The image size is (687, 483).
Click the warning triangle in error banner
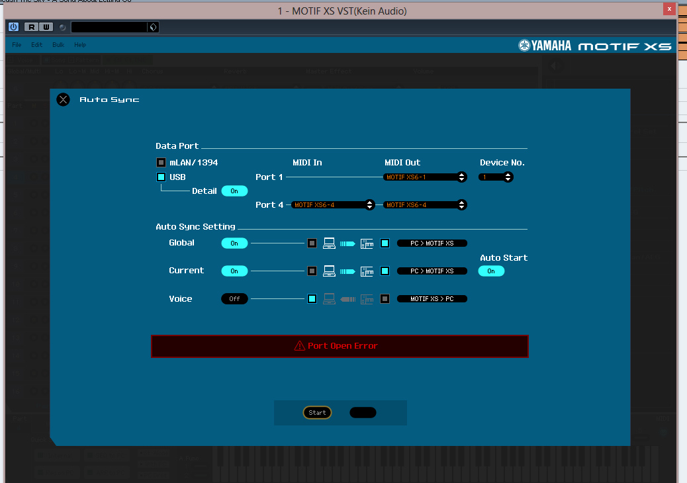click(300, 346)
